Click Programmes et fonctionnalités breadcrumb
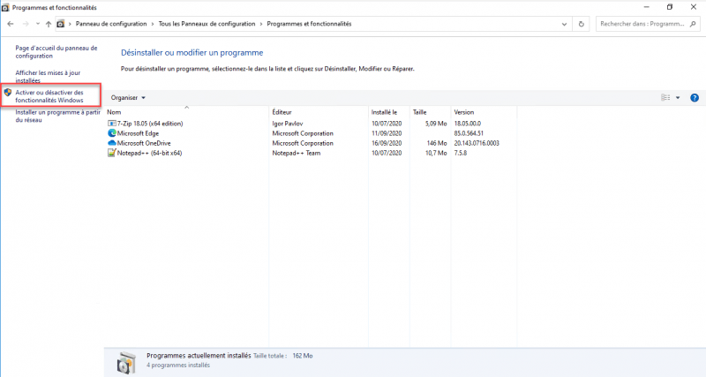 coord(309,24)
